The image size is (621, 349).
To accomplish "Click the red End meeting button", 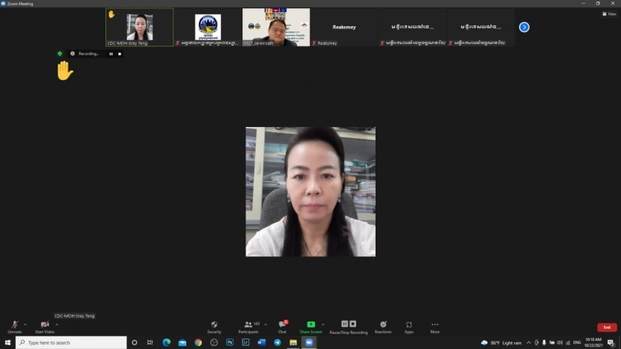I will 607,327.
